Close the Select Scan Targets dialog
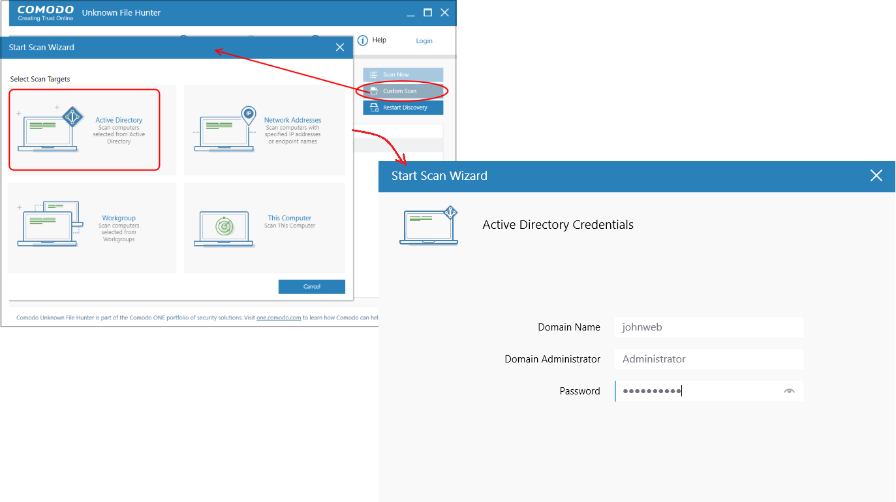Viewport: 896px width, 502px height. click(340, 48)
